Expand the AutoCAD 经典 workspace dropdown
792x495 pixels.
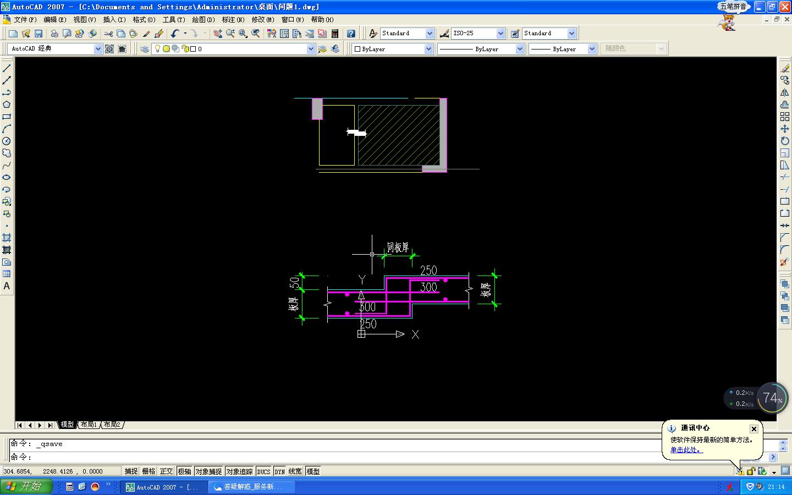tap(98, 49)
